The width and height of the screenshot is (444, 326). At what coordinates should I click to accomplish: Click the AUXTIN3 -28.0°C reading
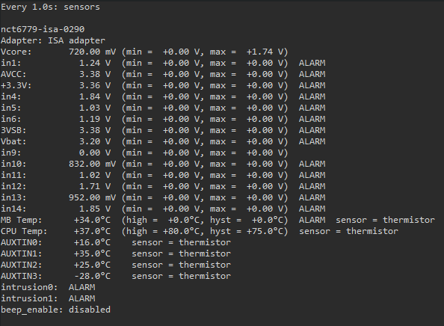click(92, 276)
